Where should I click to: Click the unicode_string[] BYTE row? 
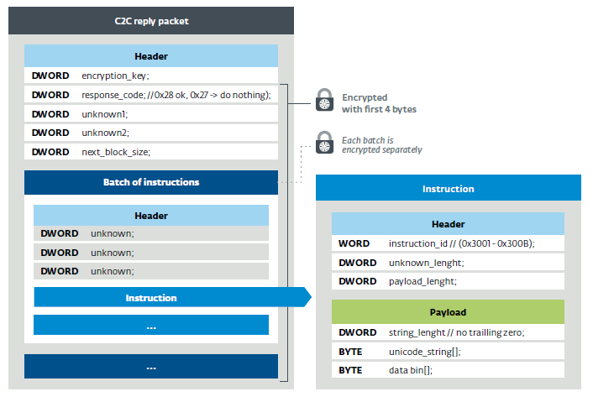(x=448, y=352)
